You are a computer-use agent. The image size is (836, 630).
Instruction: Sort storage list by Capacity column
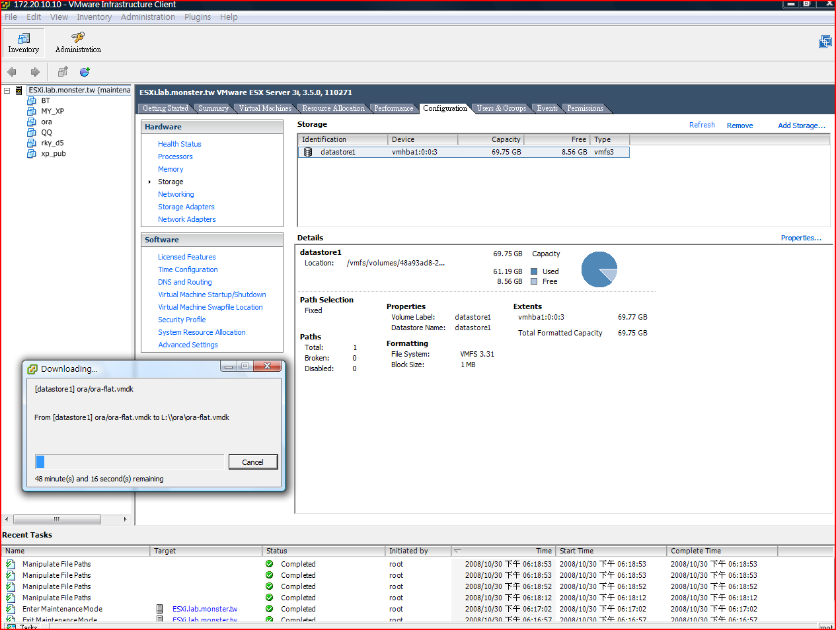click(490, 139)
